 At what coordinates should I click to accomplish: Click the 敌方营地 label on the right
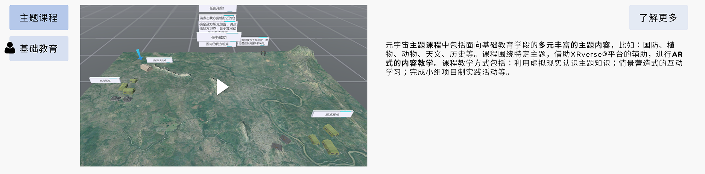(x=332, y=114)
